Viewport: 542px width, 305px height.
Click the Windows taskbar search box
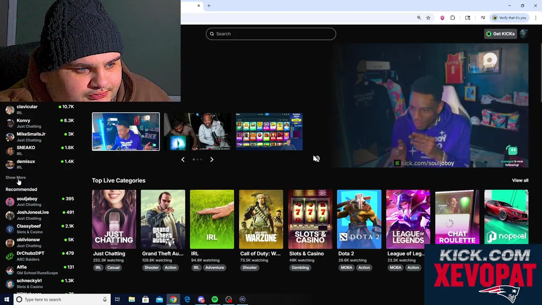(x=62, y=299)
